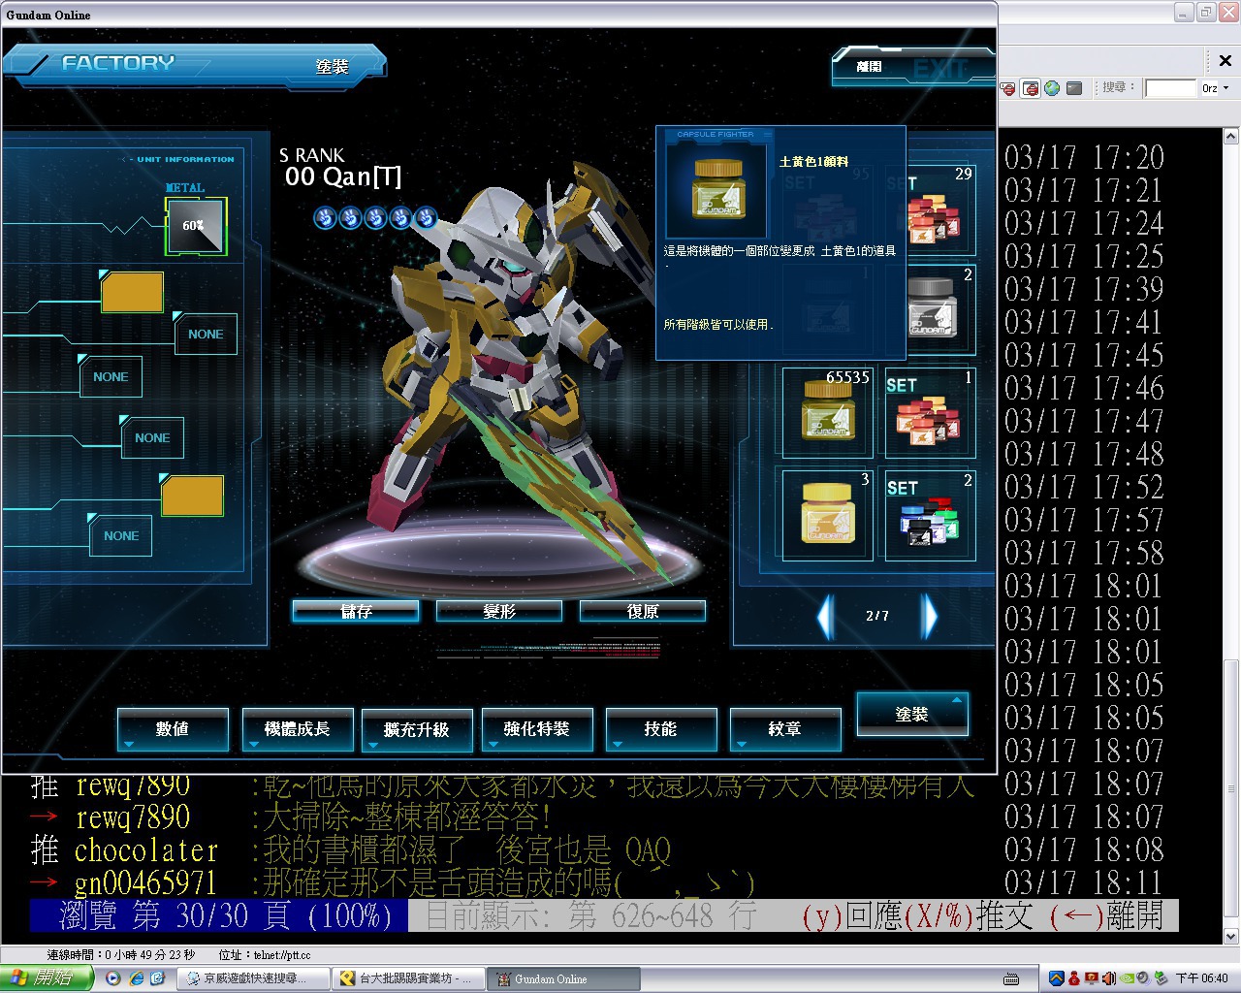Viewport: 1241px width, 993px height.
Task: Switch to the 紋章 emblem tab
Action: point(783,729)
